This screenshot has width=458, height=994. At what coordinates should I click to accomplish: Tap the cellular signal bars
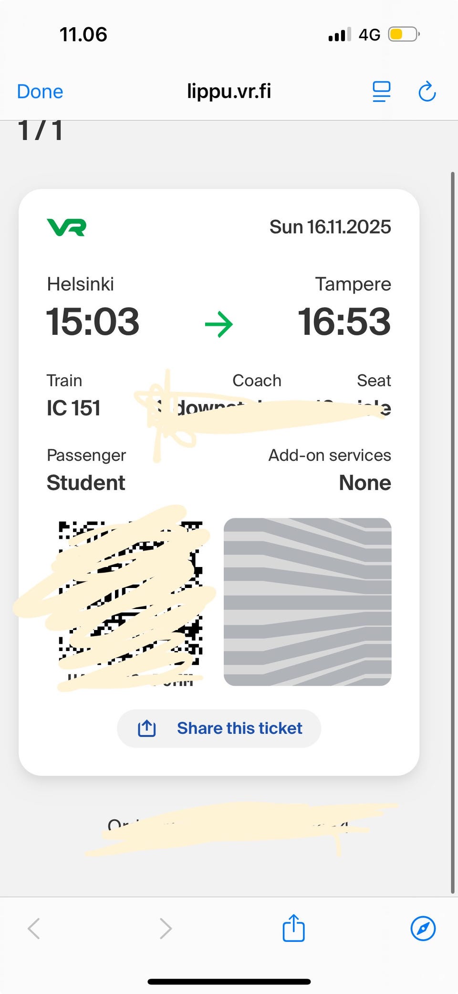[340, 34]
